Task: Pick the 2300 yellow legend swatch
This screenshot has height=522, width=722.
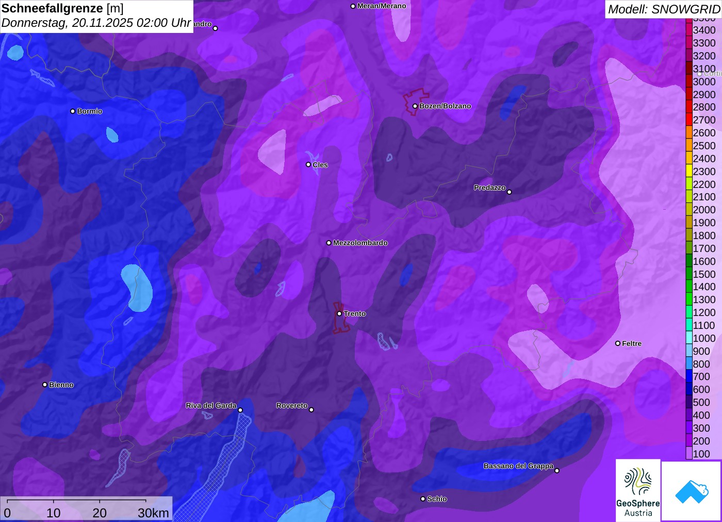Action: click(x=689, y=171)
